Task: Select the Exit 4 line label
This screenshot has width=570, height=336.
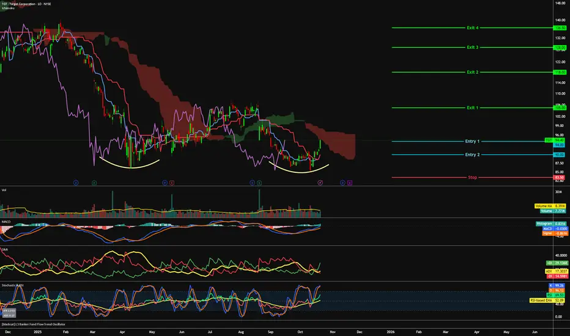Action: (473, 27)
